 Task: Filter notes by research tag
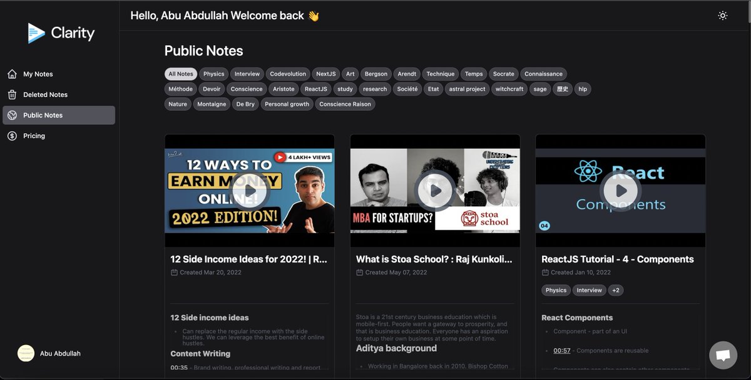(x=375, y=89)
